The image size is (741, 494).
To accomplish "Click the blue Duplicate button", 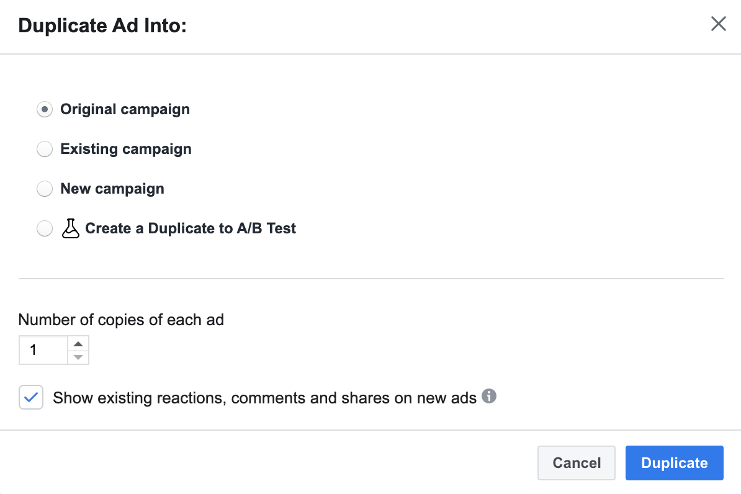I will click(x=674, y=463).
